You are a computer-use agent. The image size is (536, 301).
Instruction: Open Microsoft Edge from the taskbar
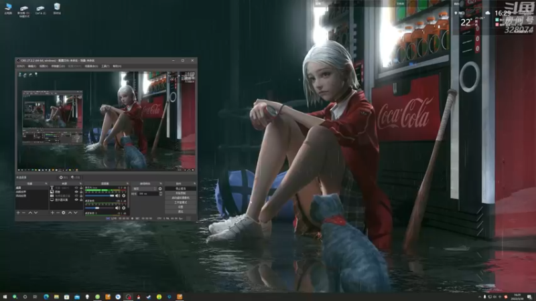click(46, 297)
